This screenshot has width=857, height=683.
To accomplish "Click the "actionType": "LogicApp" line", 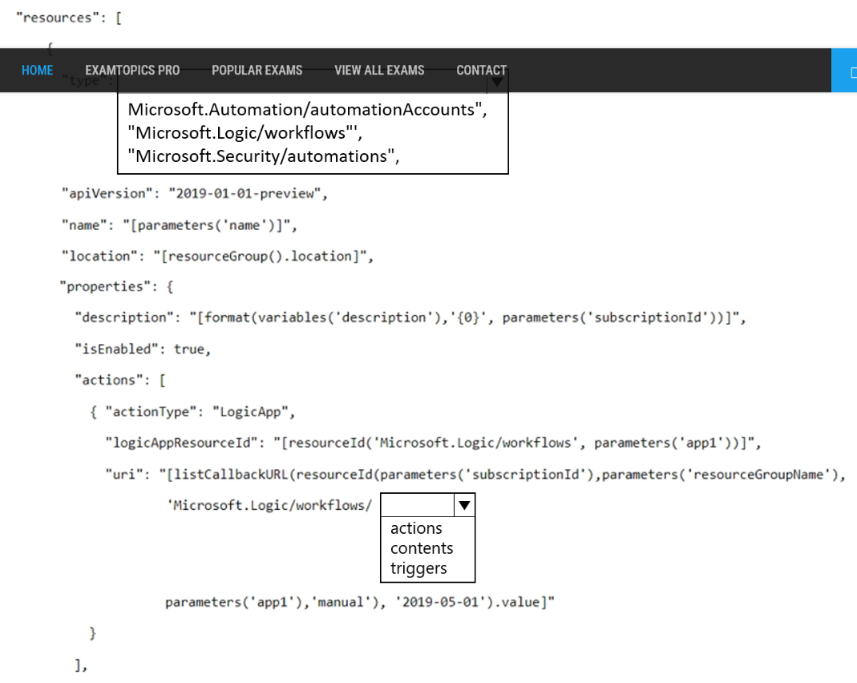I will point(192,412).
